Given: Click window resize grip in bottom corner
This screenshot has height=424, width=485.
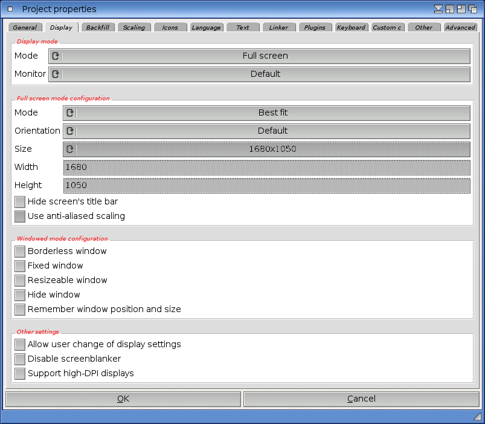Looking at the screenshot, I should pyautogui.click(x=477, y=416).
